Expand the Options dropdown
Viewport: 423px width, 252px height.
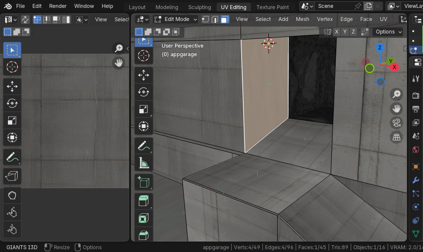(388, 32)
